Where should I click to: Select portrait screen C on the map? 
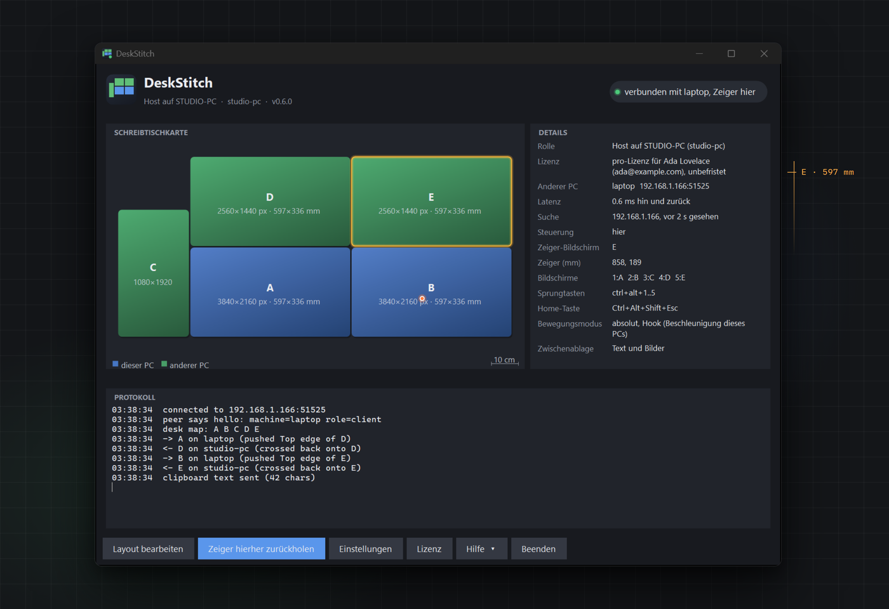(x=153, y=273)
